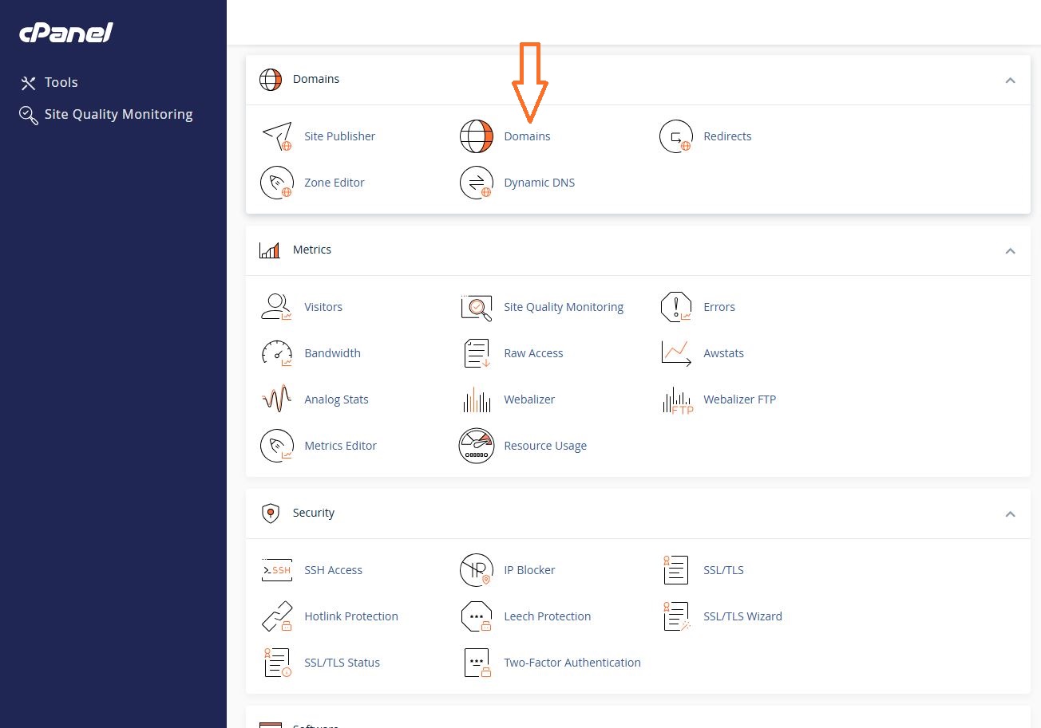Open the Site Publisher icon

tap(277, 136)
